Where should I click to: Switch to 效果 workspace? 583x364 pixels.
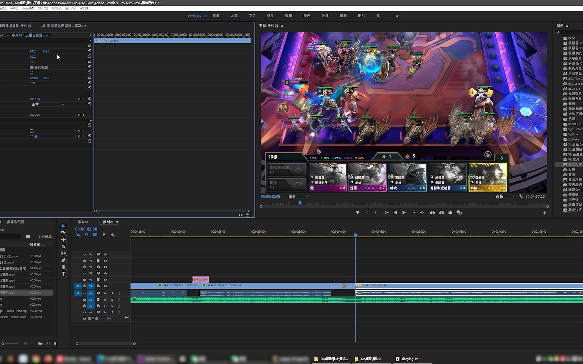325,16
